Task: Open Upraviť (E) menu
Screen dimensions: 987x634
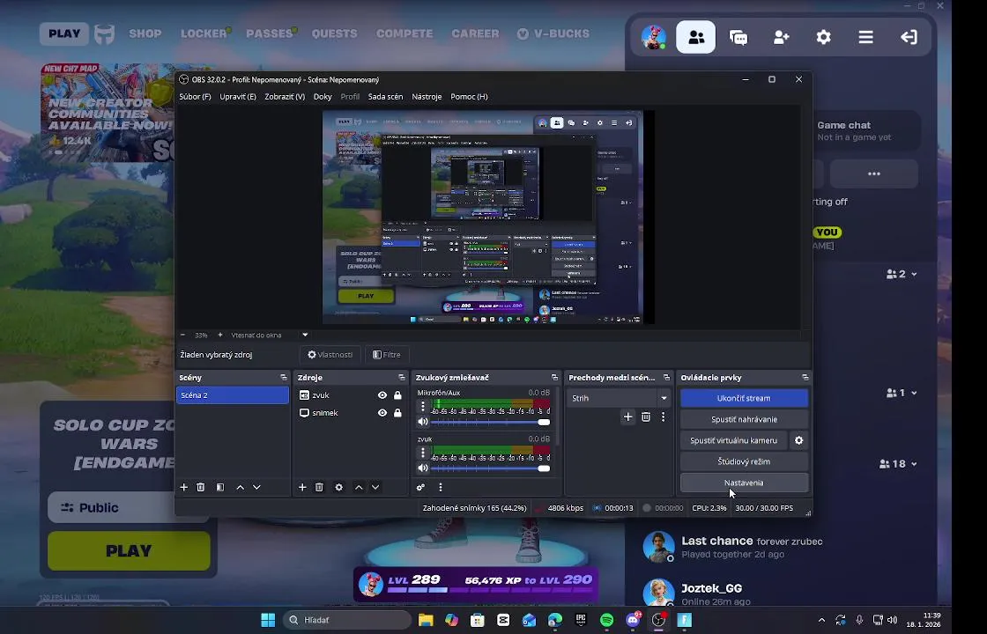Action: (238, 97)
